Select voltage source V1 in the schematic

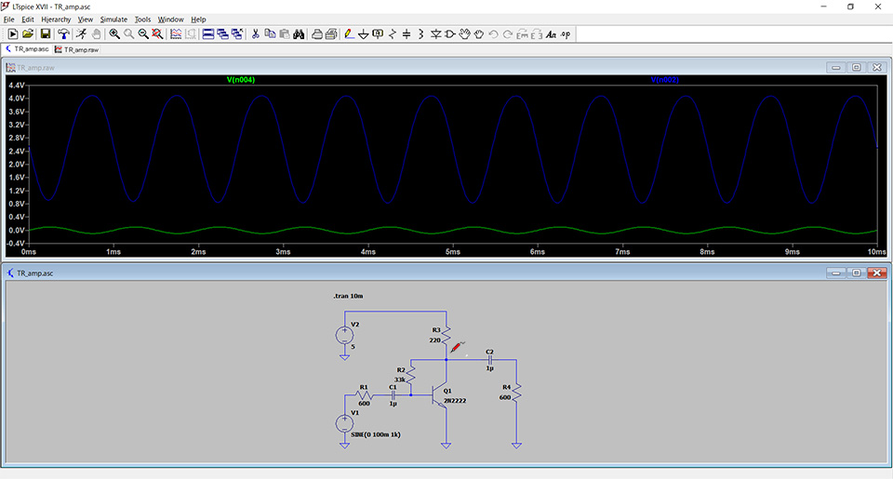tap(344, 423)
